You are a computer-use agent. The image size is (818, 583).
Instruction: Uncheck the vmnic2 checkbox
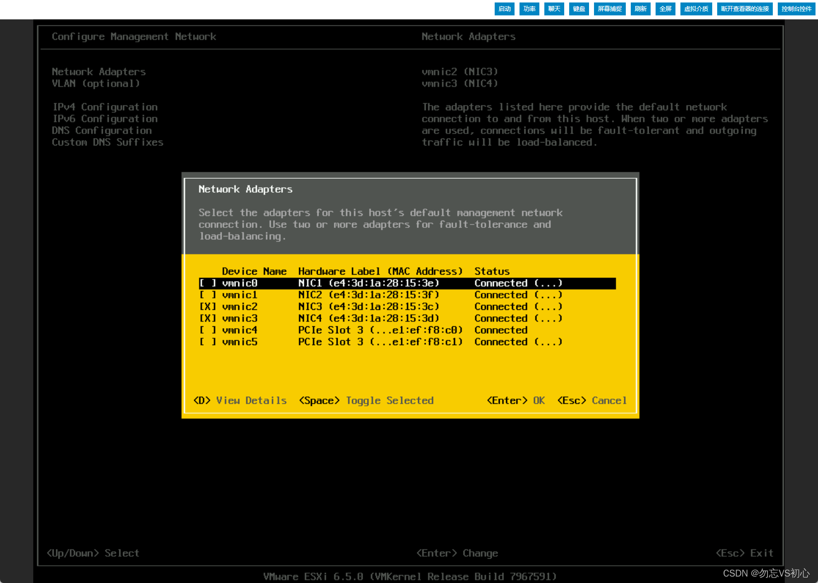[x=208, y=307]
